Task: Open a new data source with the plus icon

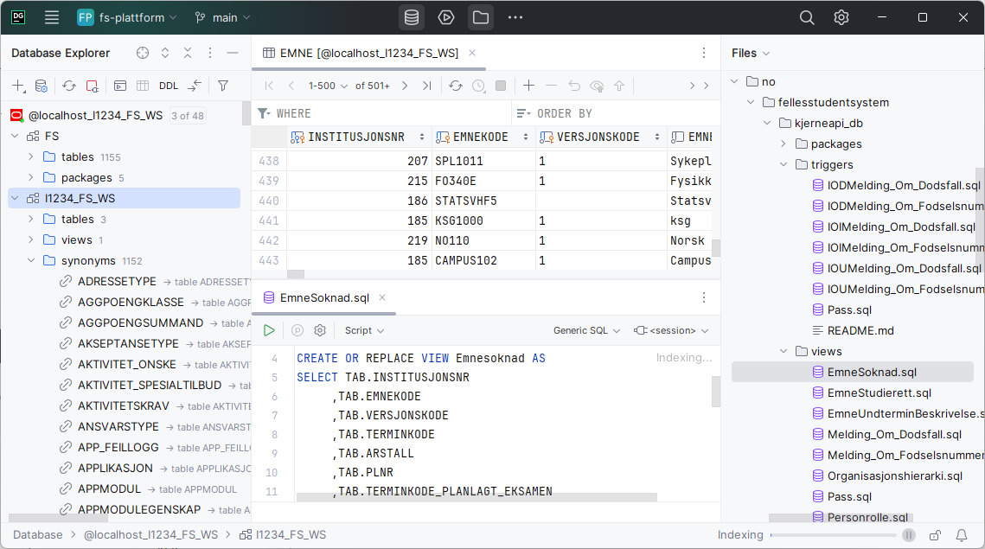Action: [19, 86]
